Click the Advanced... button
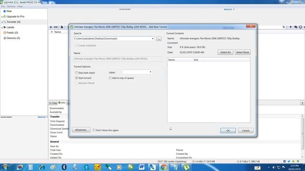 click(81, 130)
